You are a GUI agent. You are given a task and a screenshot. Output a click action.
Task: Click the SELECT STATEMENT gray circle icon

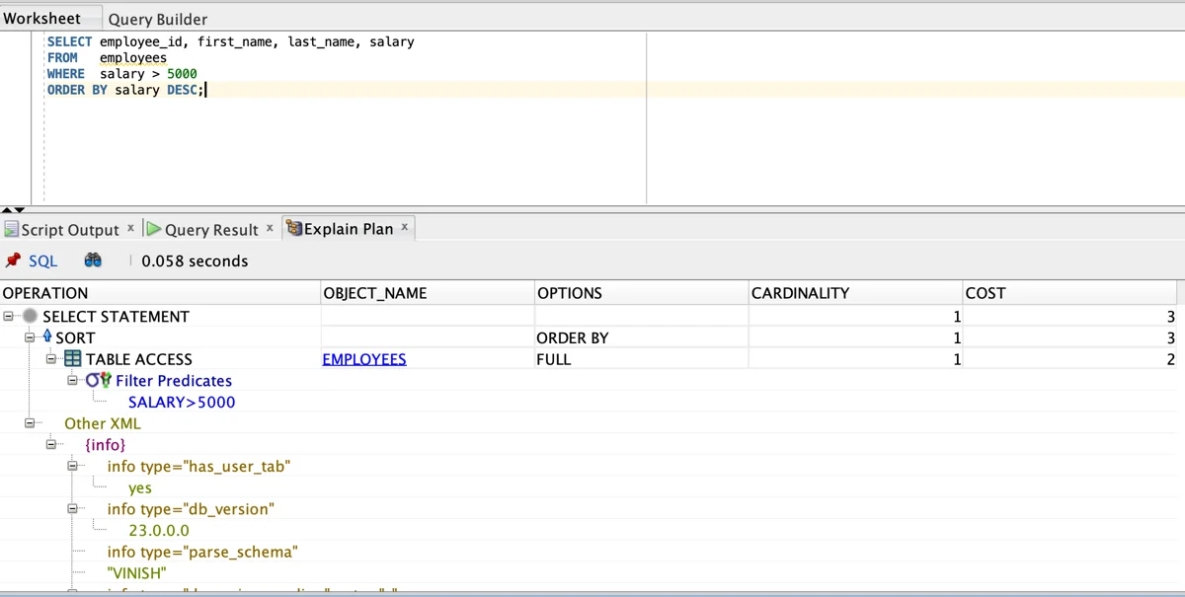tap(31, 317)
